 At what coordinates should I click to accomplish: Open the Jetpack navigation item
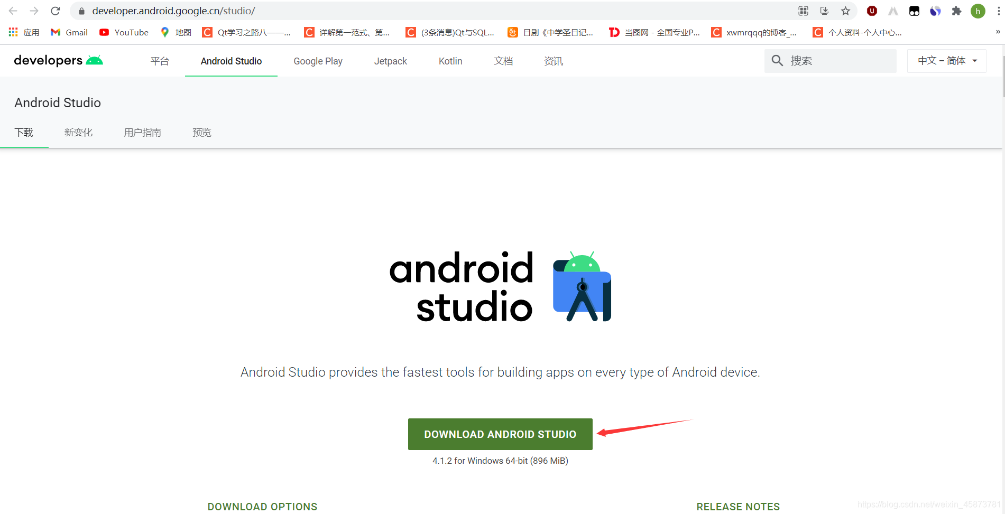tap(390, 61)
